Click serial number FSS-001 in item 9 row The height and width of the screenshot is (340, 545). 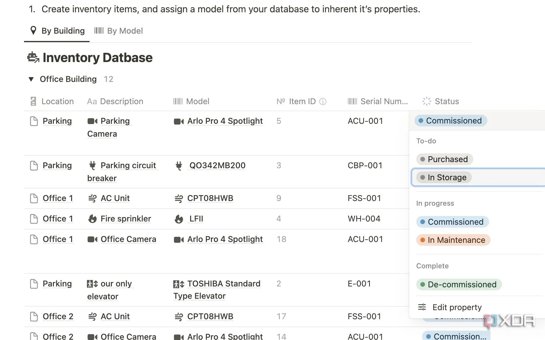click(364, 198)
